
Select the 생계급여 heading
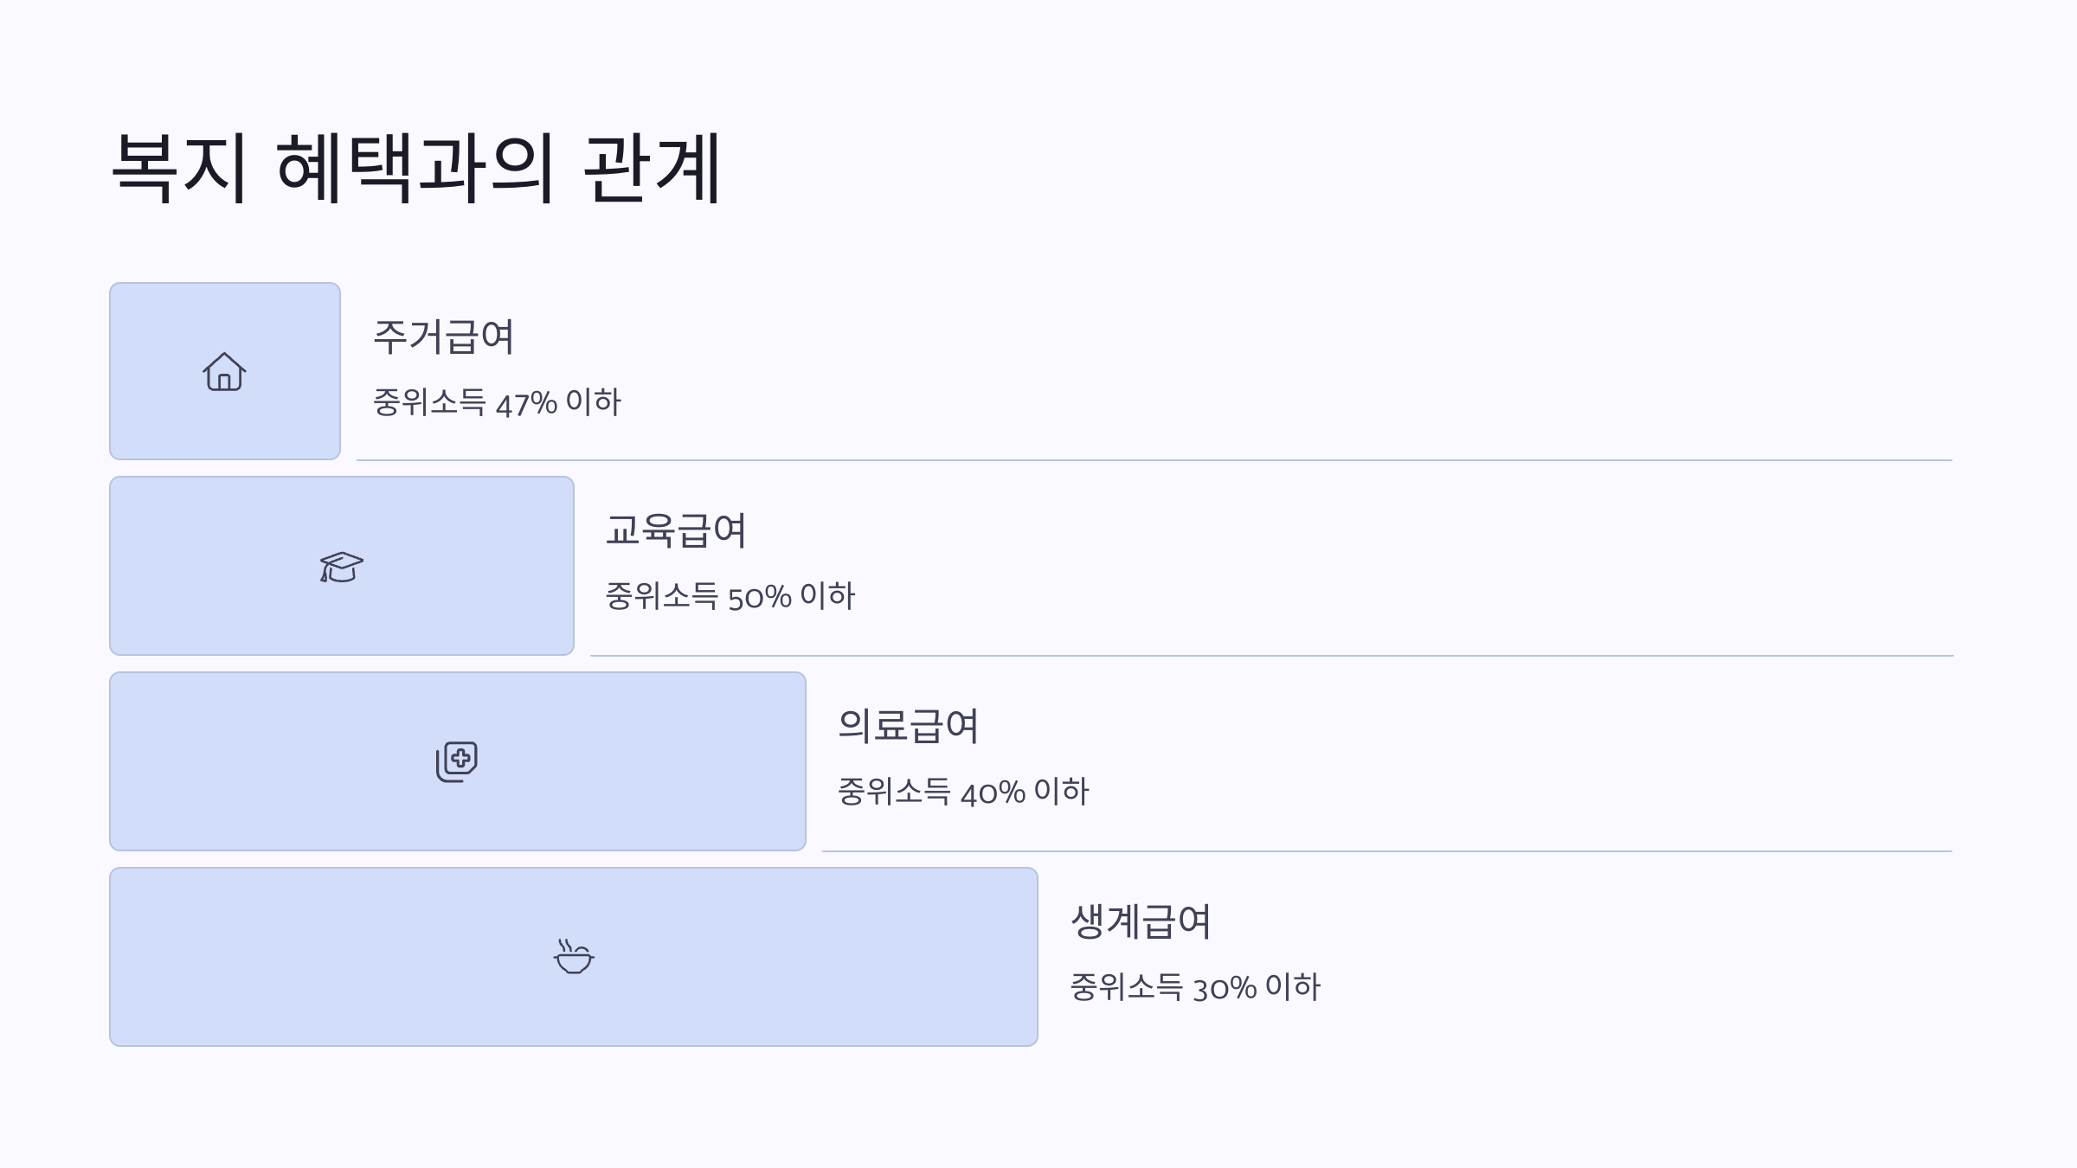coord(1141,921)
